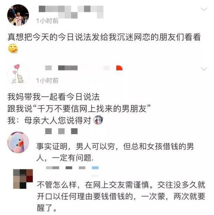Open post starting with 我妈带我一起看今日说法

(x=79, y=109)
